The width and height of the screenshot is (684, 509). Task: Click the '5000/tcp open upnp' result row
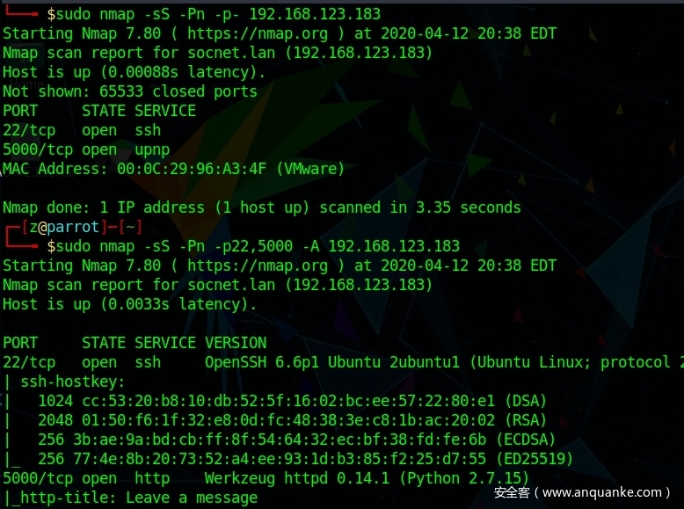click(86, 149)
